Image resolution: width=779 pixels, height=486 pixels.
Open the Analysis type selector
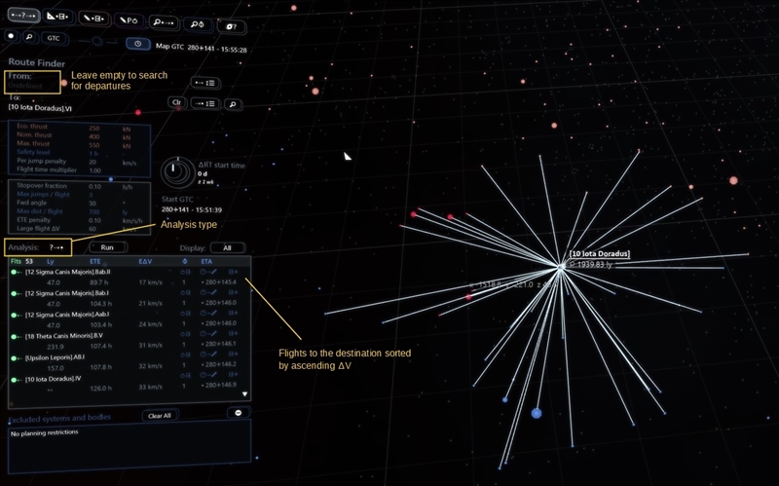[56, 247]
